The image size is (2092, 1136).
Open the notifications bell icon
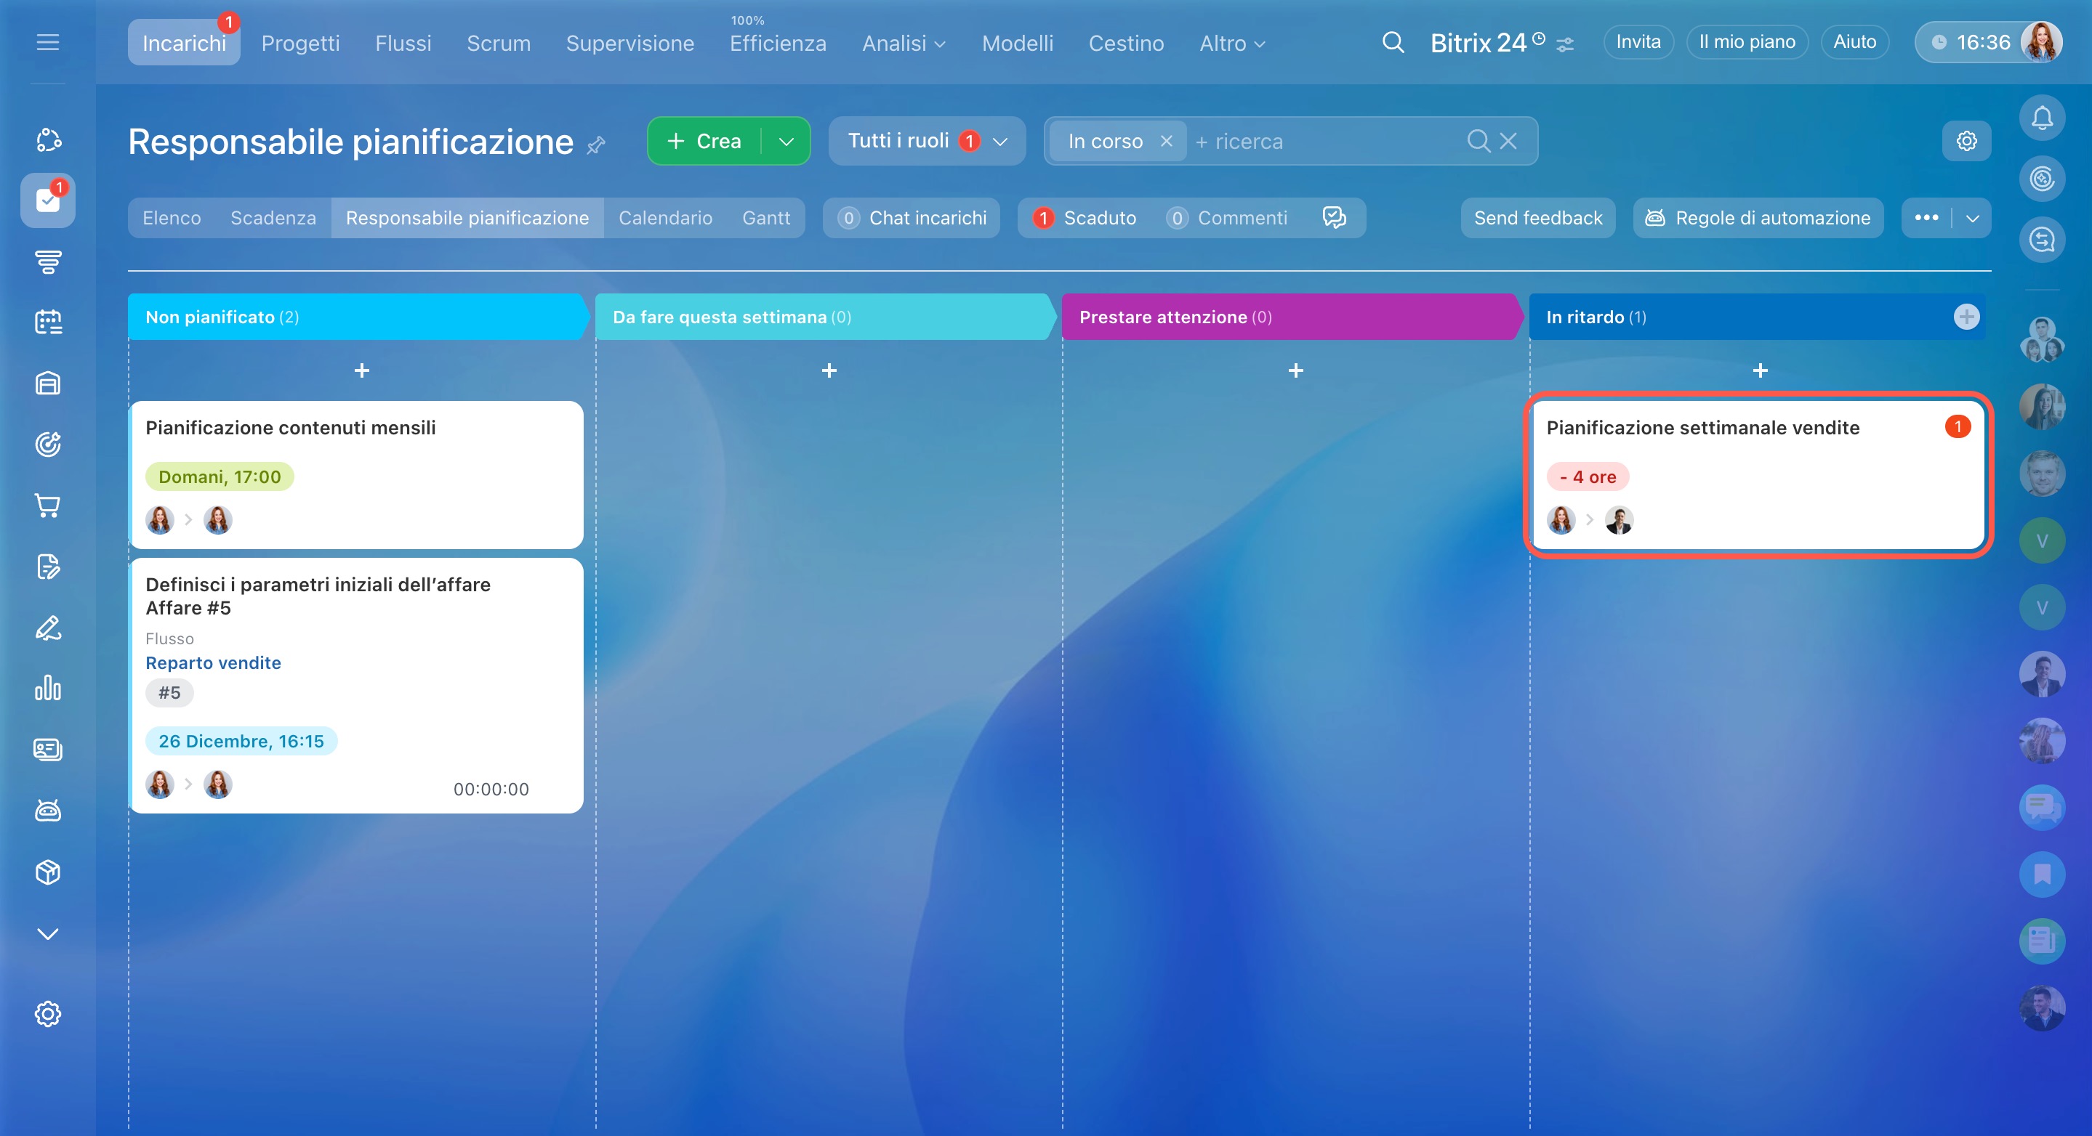click(2041, 118)
